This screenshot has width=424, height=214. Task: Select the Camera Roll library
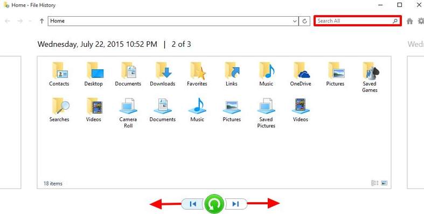[x=128, y=113]
